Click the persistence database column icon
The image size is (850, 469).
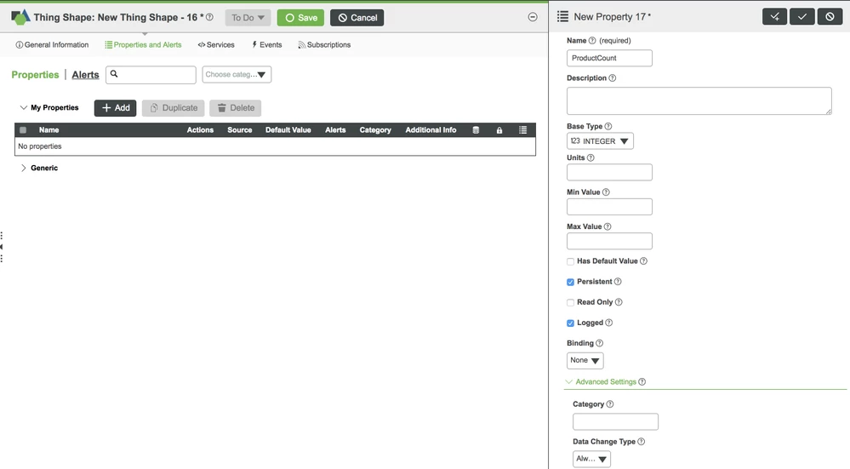point(476,130)
